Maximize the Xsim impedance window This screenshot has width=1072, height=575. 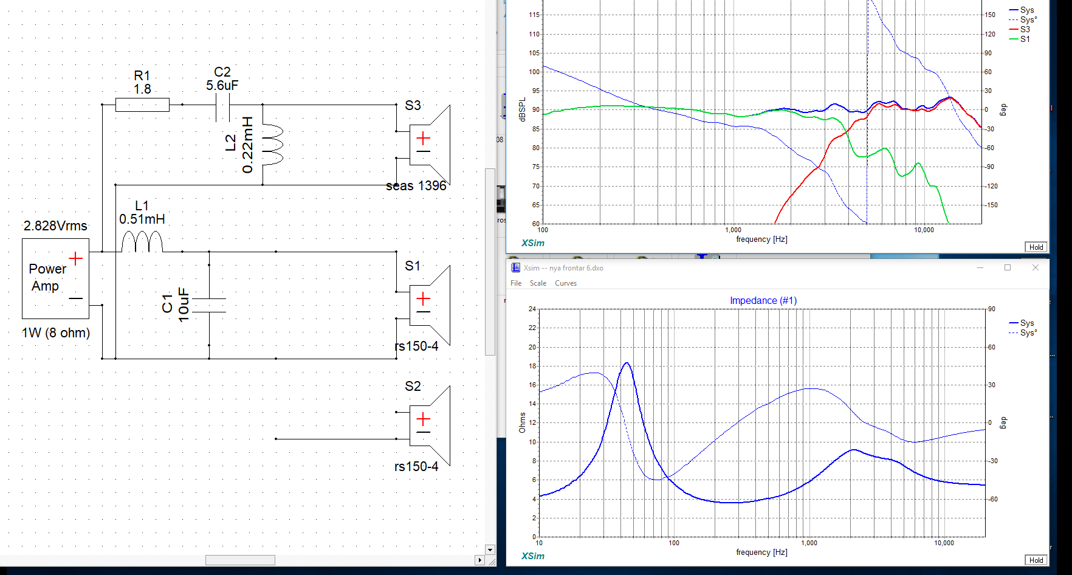click(1008, 267)
